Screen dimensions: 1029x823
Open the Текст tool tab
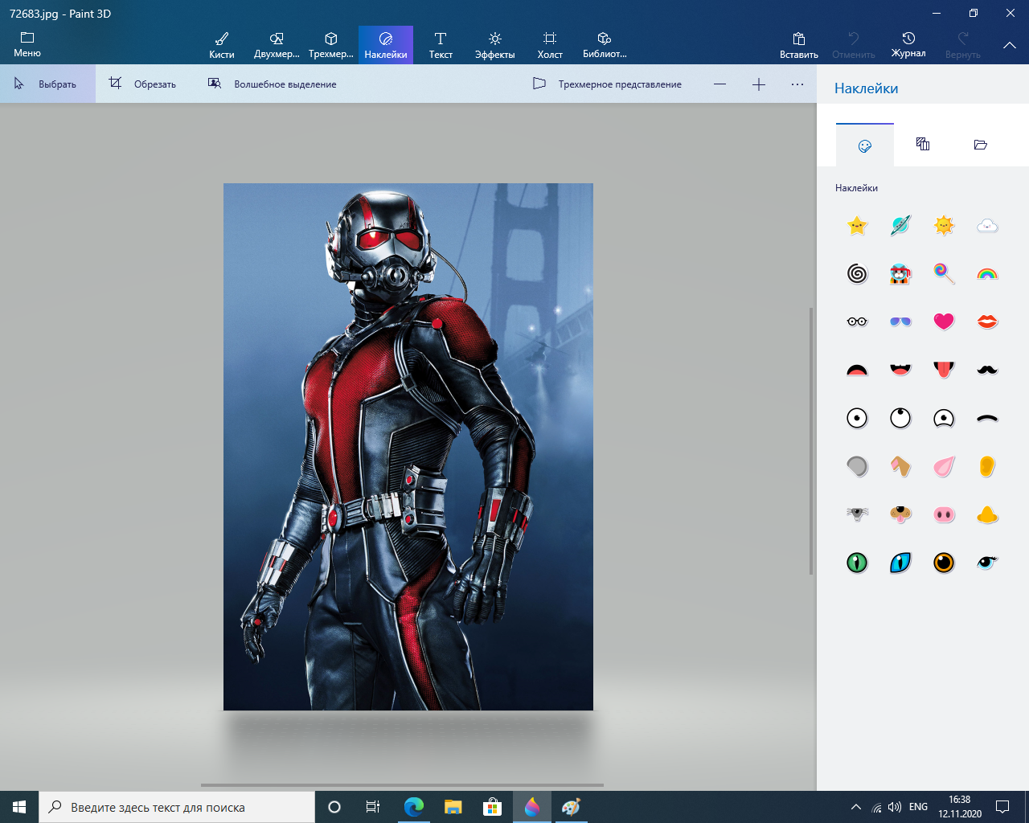(x=441, y=45)
